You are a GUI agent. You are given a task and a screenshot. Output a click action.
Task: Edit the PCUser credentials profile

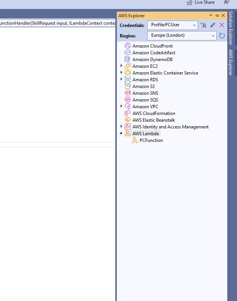(x=213, y=25)
